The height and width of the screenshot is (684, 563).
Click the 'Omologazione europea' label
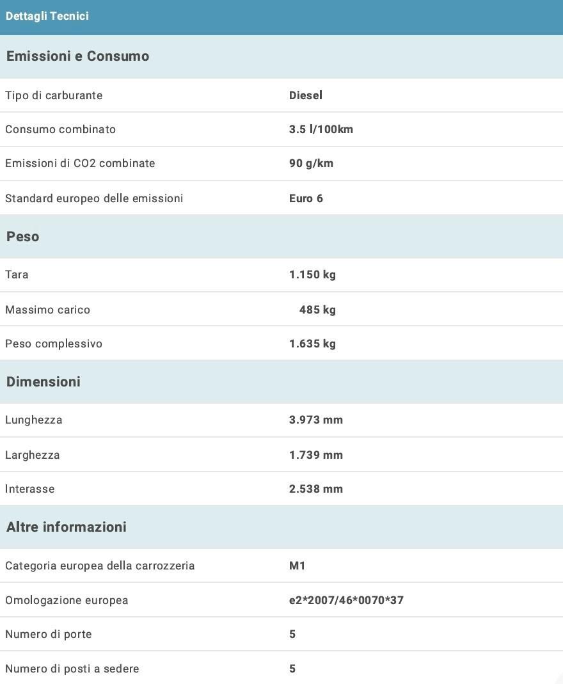(x=67, y=600)
